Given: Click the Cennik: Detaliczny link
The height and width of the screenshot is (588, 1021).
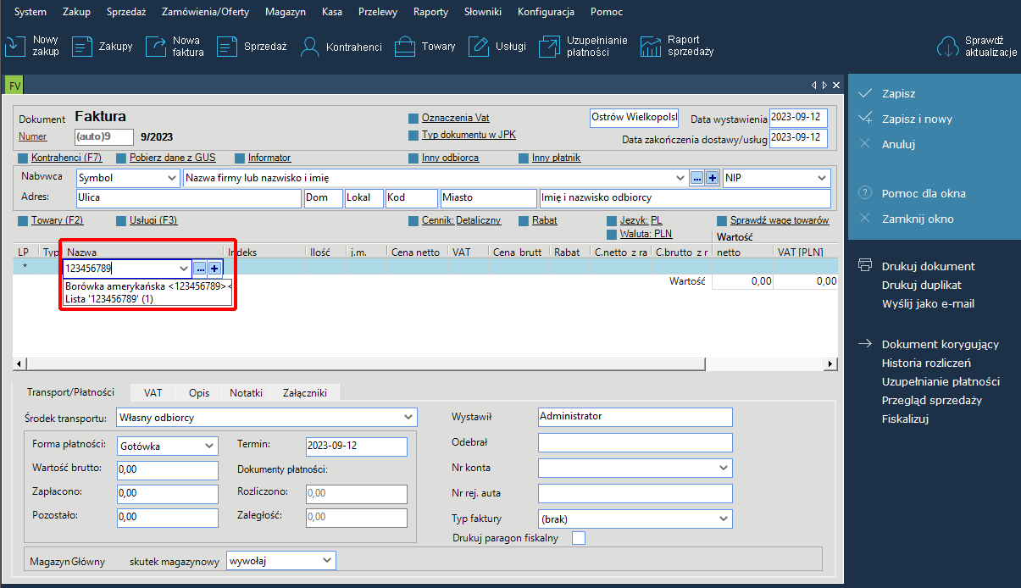Looking at the screenshot, I should (x=462, y=220).
